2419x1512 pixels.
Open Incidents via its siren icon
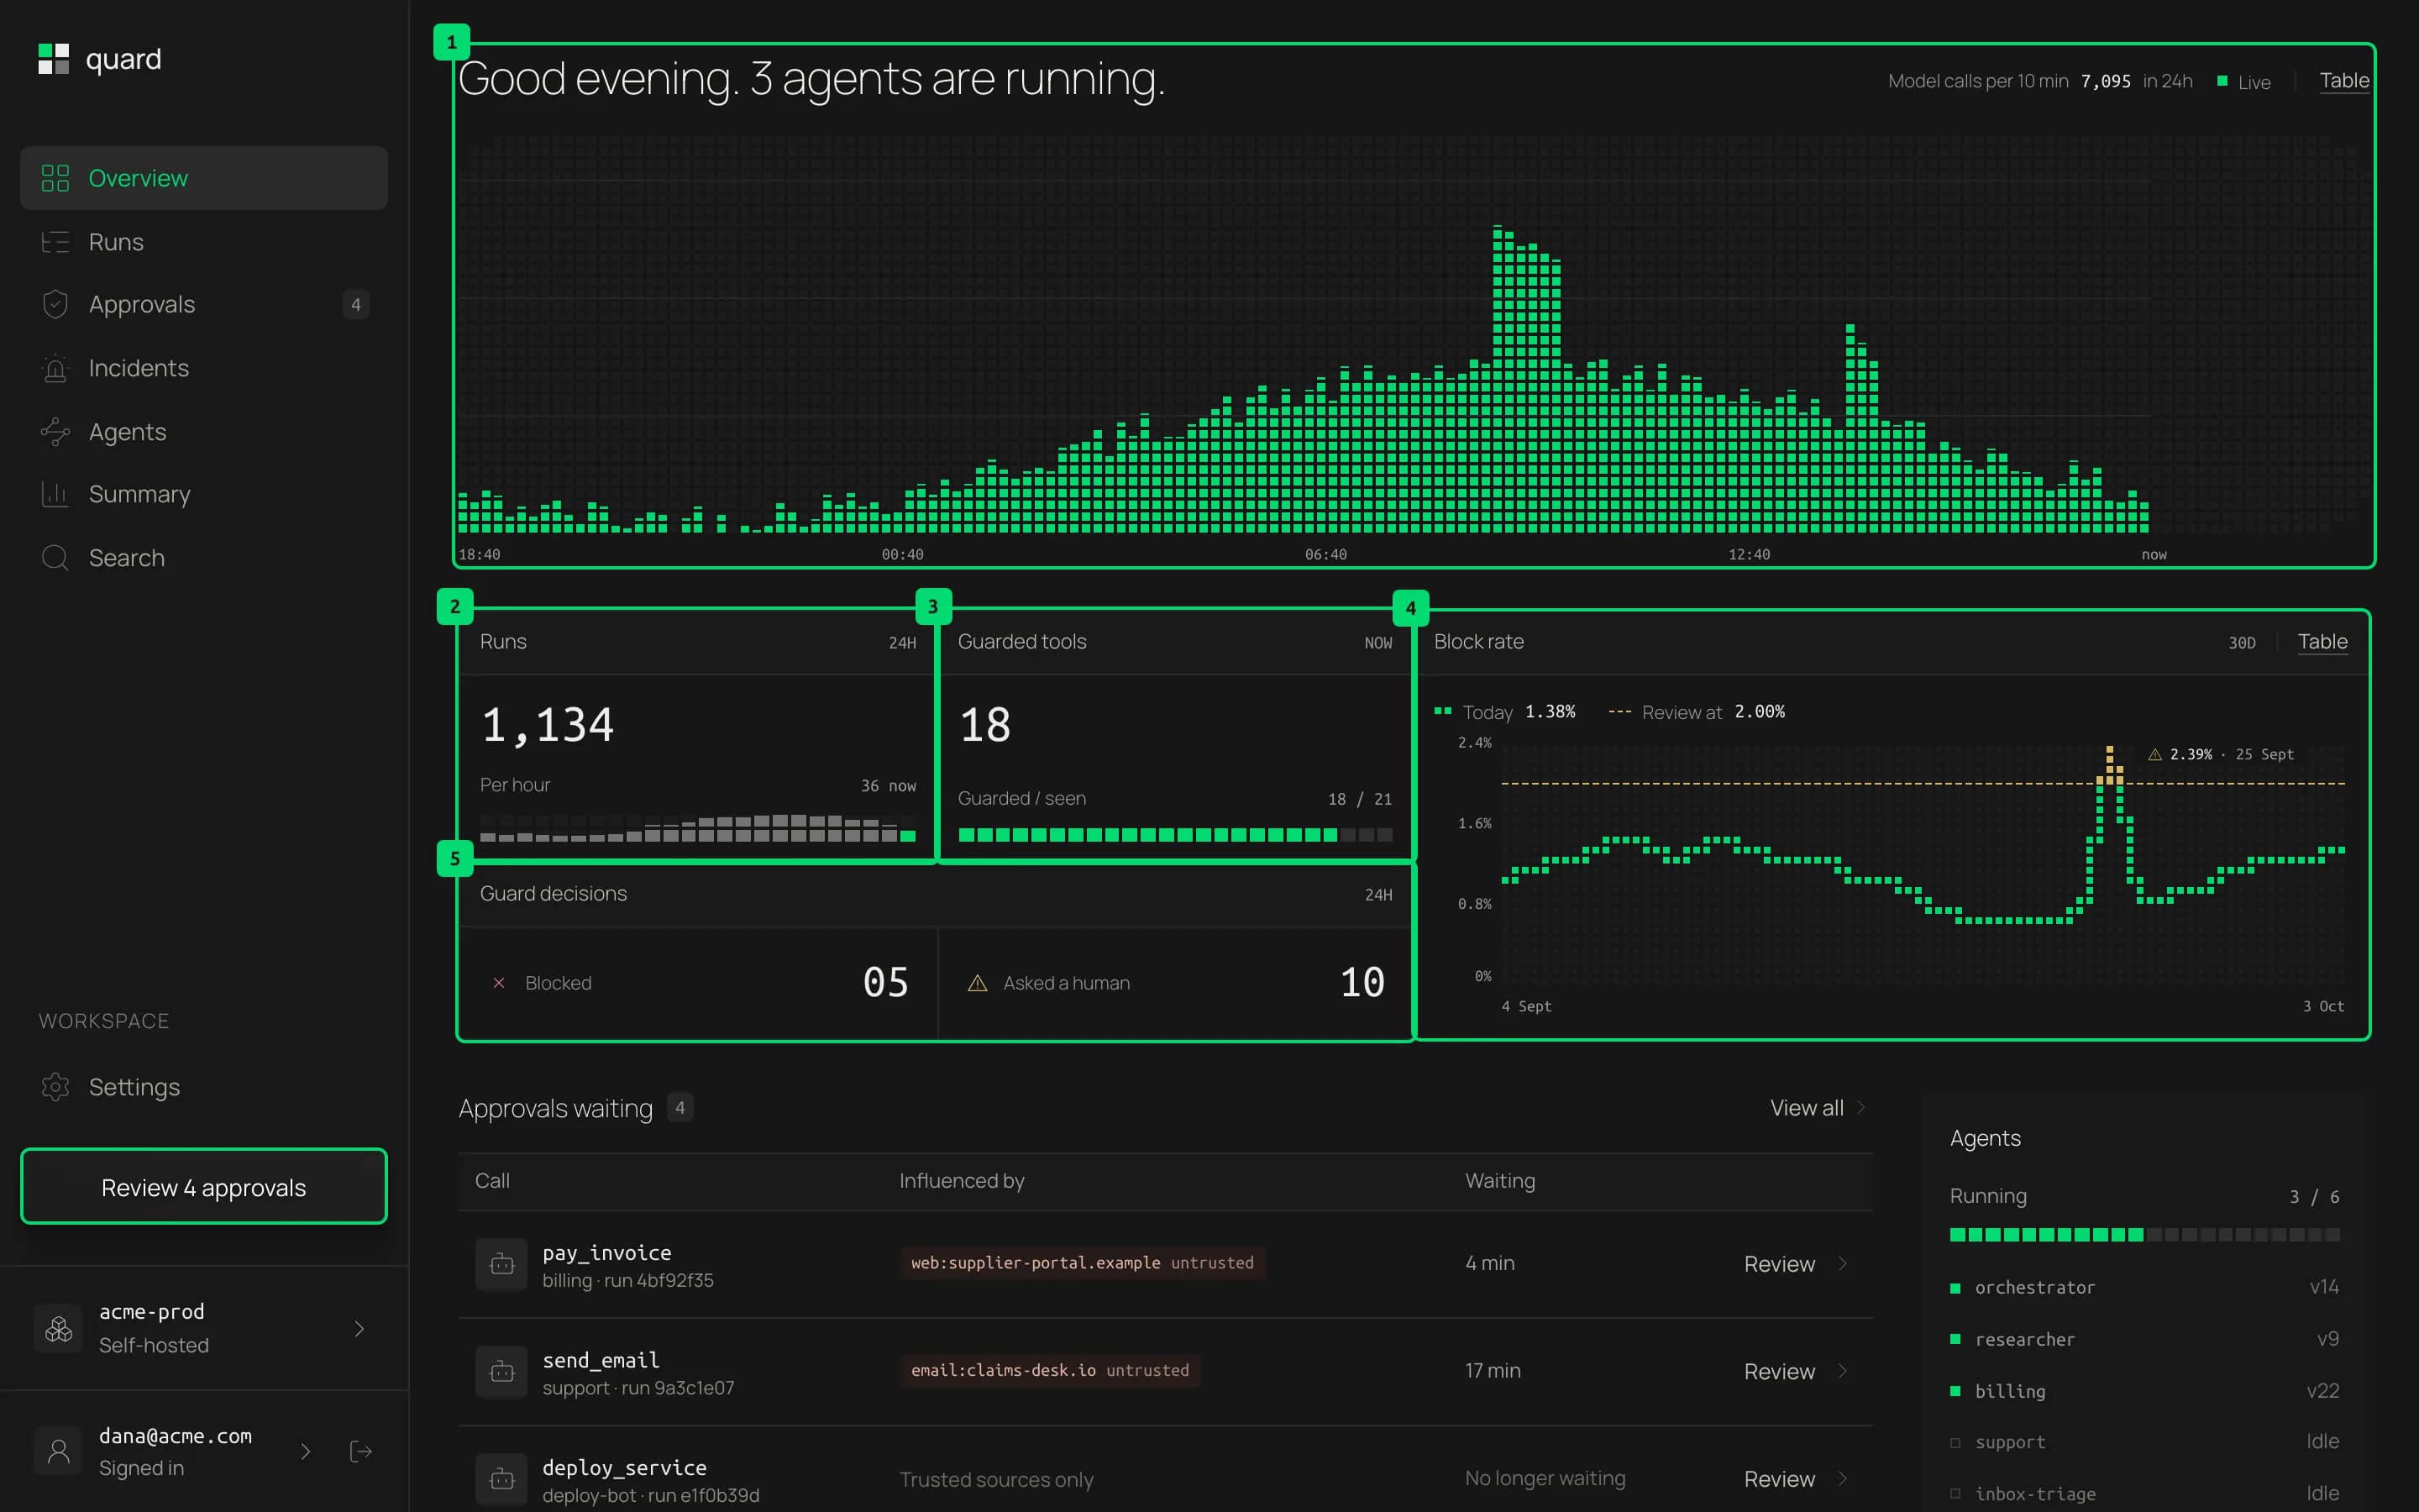pos(55,368)
